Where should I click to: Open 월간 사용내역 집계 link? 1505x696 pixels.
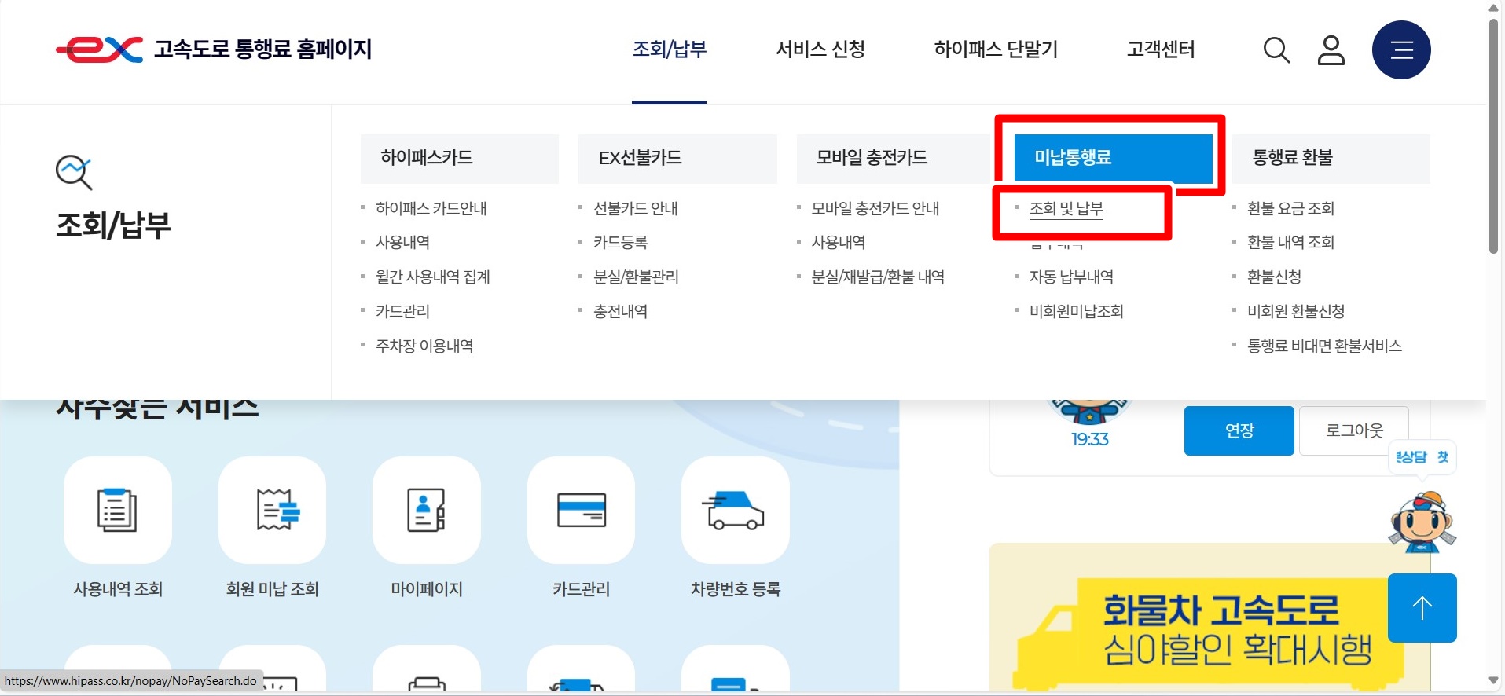433,277
